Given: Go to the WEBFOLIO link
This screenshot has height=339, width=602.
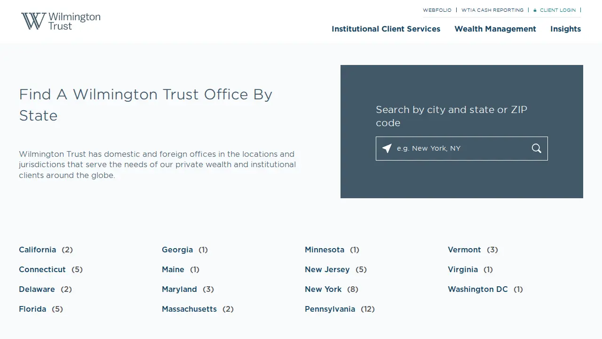Looking at the screenshot, I should (437, 10).
